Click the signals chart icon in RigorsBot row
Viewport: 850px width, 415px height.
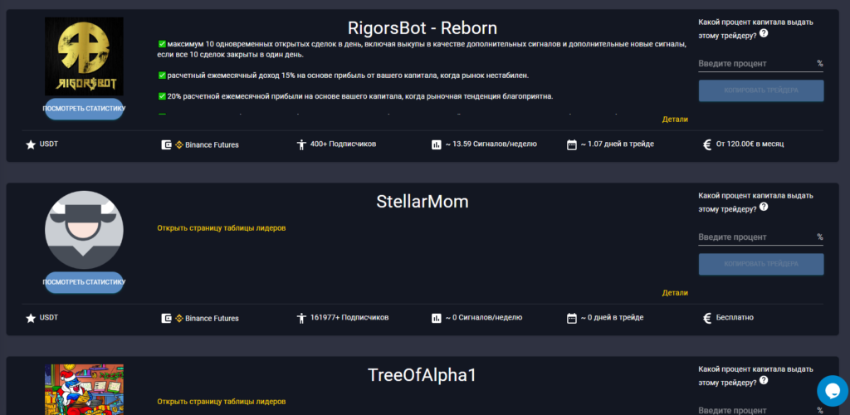tap(437, 144)
